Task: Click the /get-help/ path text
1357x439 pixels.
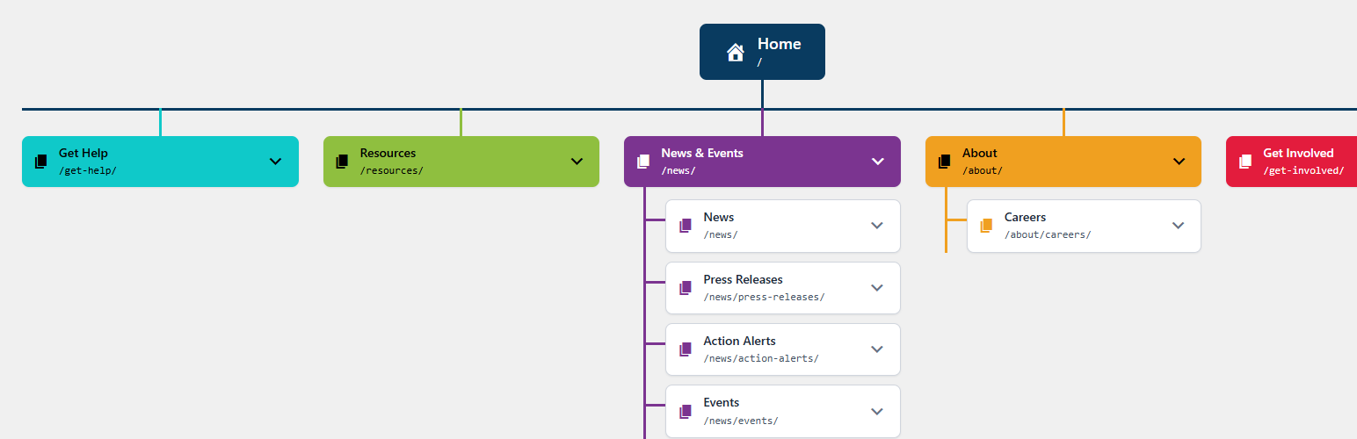Action: 88,170
